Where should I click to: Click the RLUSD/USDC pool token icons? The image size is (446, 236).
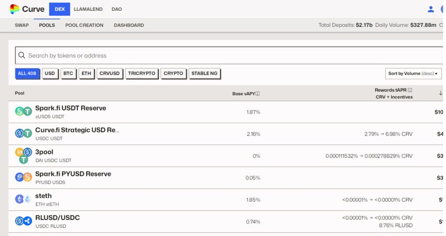24,221
